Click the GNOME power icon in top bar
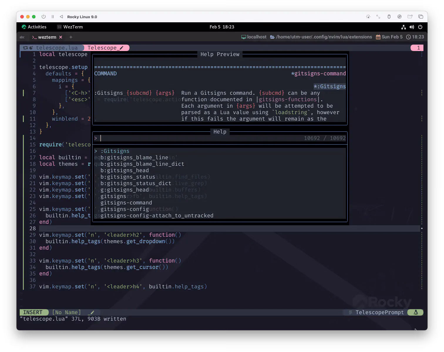 420,27
